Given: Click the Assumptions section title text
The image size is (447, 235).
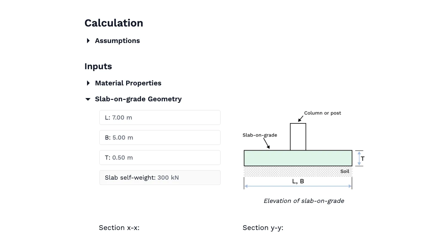Looking at the screenshot, I should (117, 41).
